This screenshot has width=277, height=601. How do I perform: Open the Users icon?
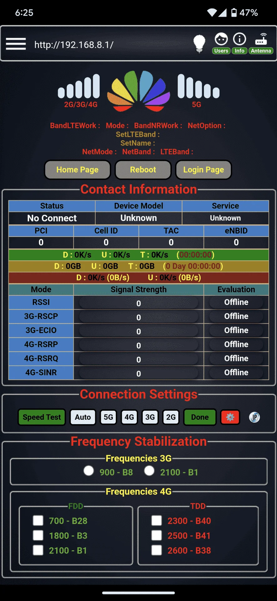[221, 43]
